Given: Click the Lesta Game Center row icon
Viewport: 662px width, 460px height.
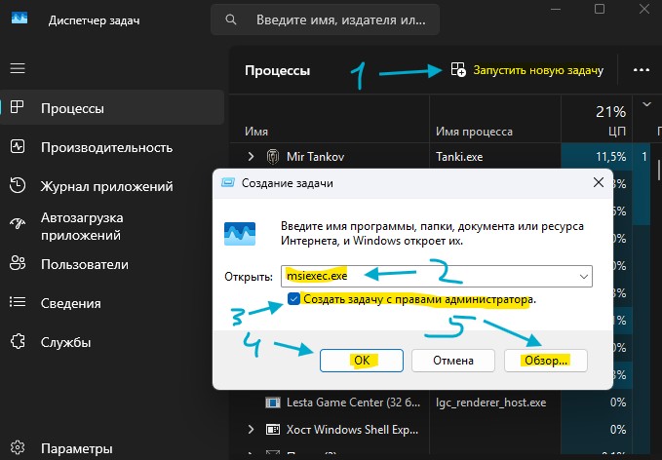Looking at the screenshot, I should [x=272, y=402].
